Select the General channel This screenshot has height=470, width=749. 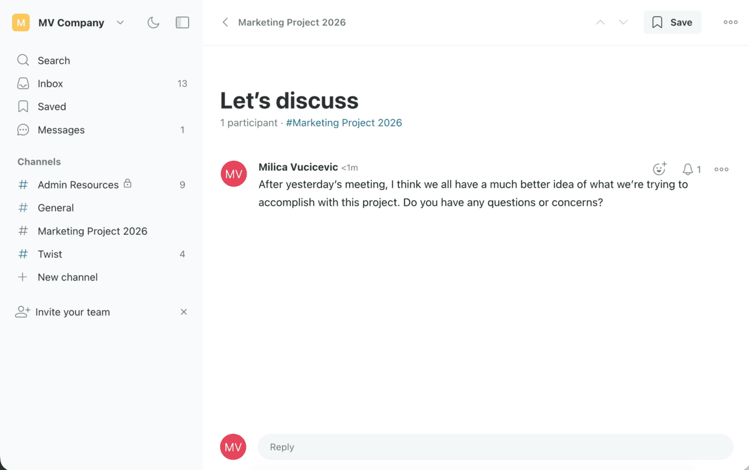(56, 208)
